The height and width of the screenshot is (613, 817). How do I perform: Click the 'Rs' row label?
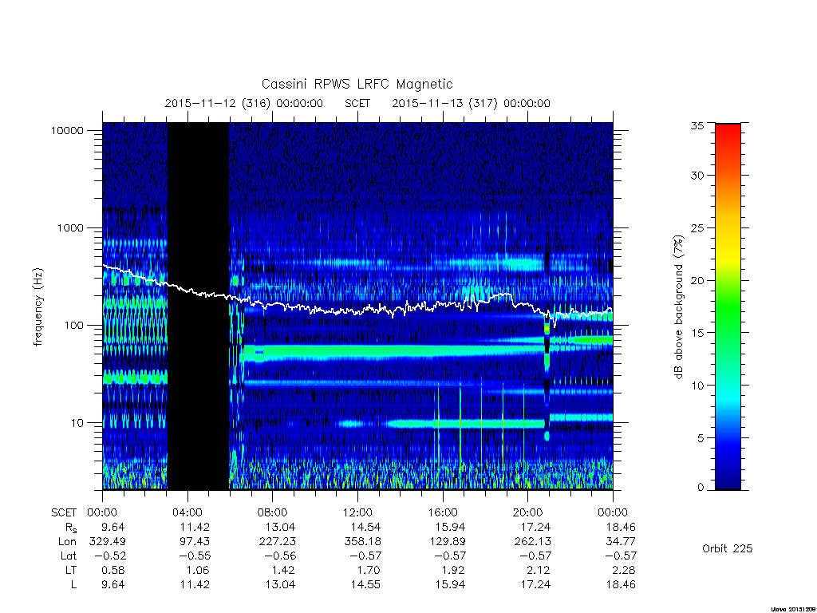[x=71, y=528]
